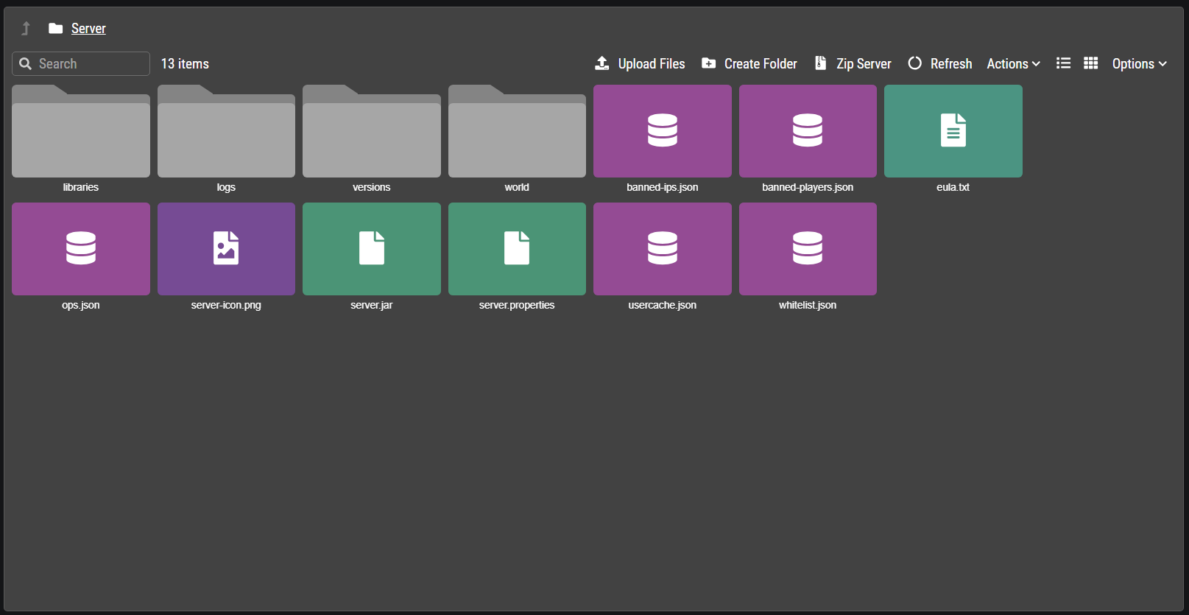
Task: Click the 'banned-players.json' file name text
Action: 808,187
